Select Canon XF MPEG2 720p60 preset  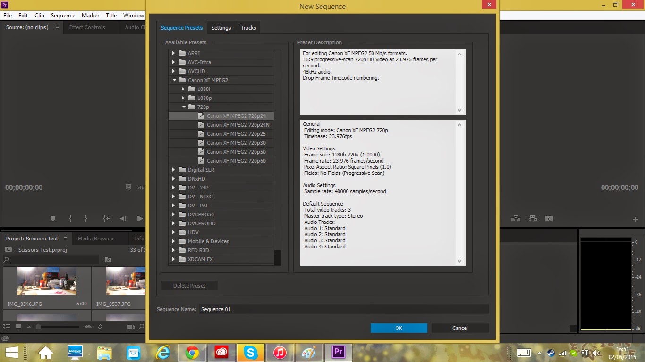[x=221, y=161]
